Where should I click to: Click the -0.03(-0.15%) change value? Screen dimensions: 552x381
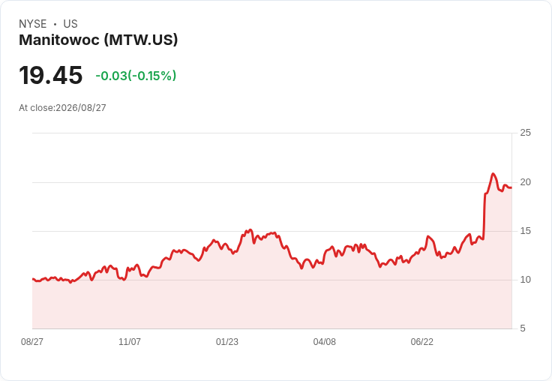[x=136, y=76]
